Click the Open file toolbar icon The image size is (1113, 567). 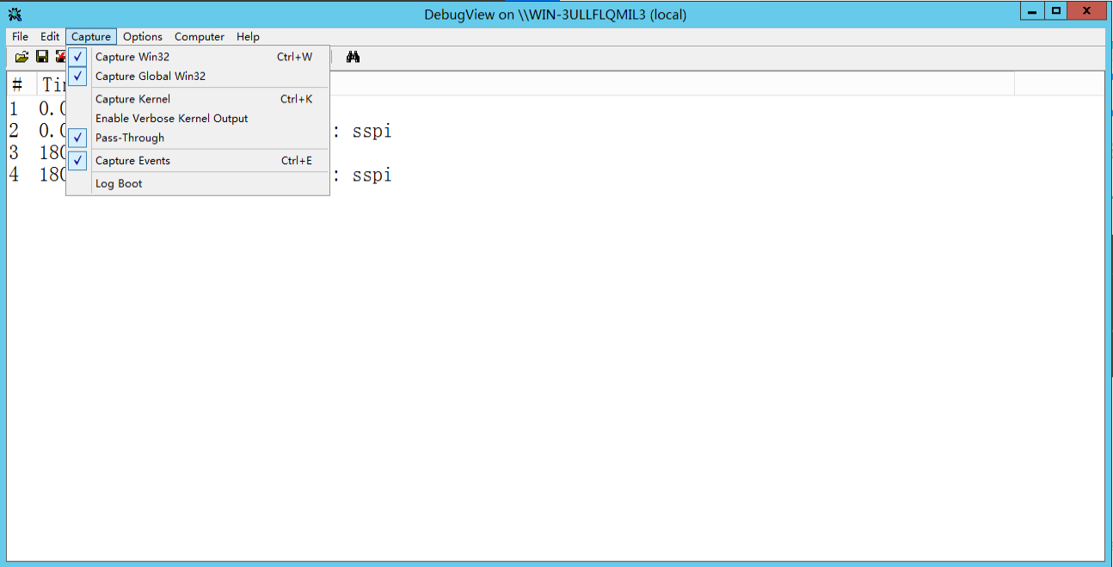tap(22, 57)
